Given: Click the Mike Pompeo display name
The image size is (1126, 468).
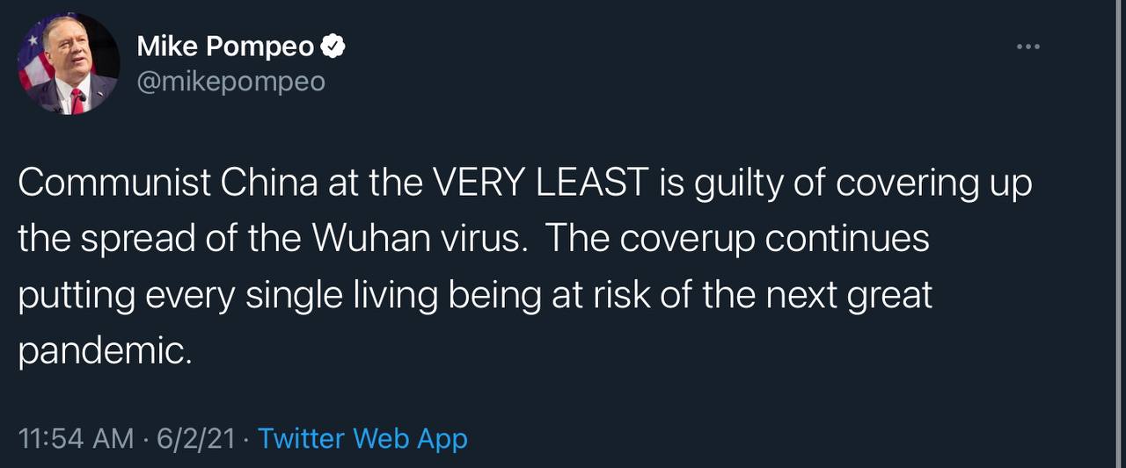Looking at the screenshot, I should pos(225,47).
